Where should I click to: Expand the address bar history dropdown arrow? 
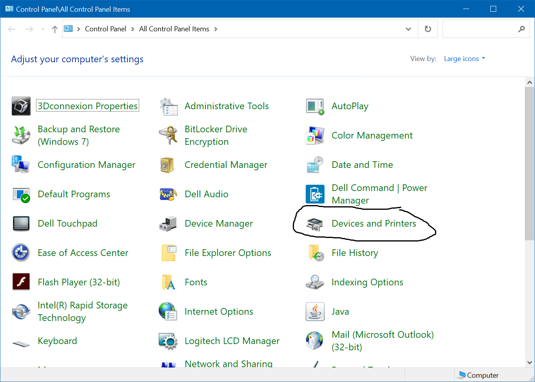408,29
